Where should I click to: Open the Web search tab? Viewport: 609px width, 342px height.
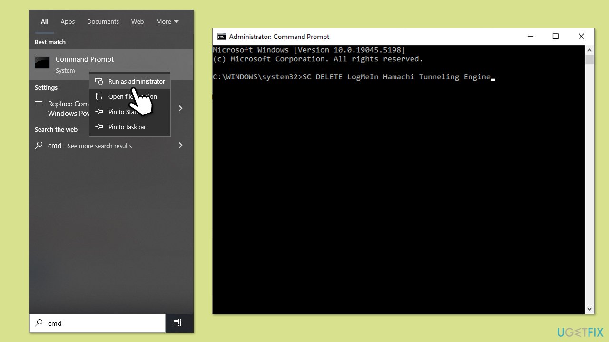[138, 21]
